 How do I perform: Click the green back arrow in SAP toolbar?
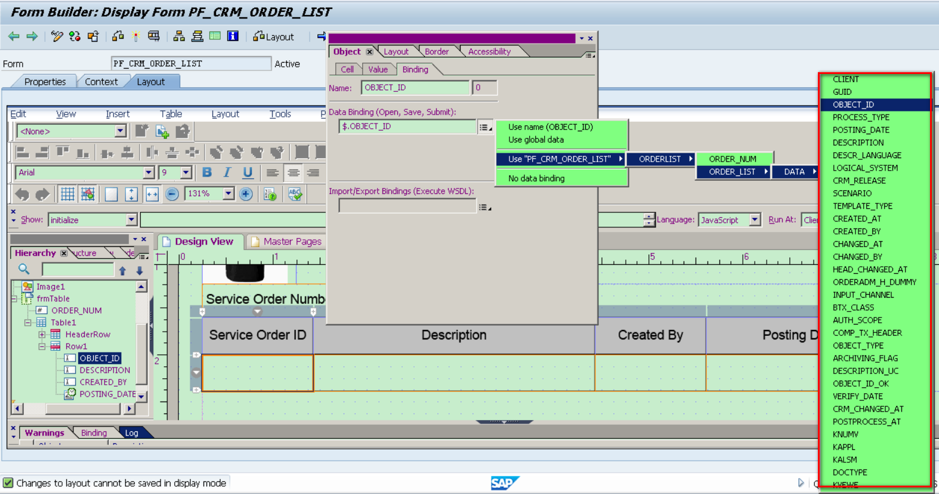click(x=14, y=36)
